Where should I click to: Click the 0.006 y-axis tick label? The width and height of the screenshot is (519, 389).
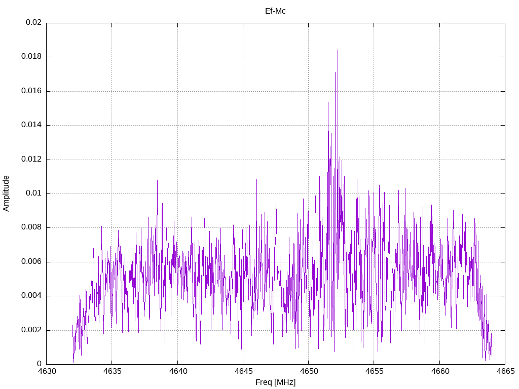(31, 262)
